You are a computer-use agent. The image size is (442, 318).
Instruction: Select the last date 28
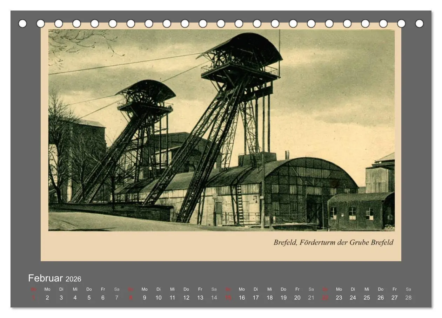pyautogui.click(x=408, y=298)
